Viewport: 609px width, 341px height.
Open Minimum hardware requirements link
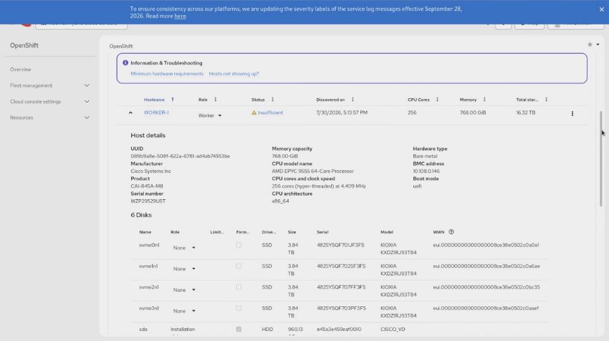coord(167,74)
